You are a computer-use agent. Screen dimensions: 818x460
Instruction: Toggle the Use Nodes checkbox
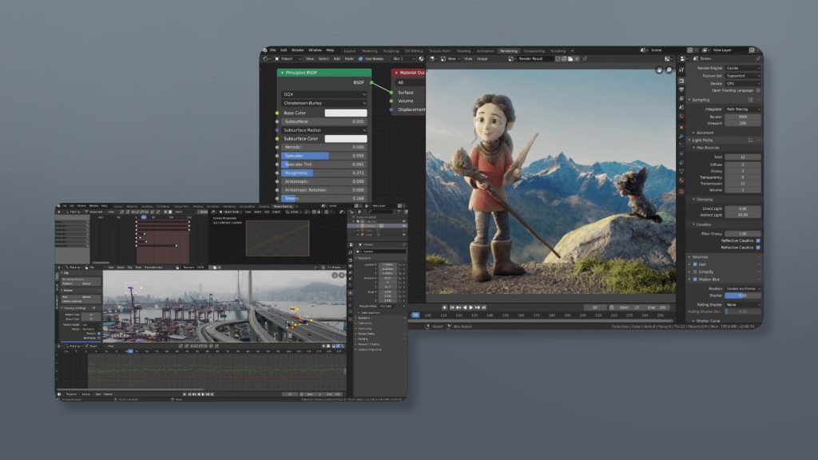point(360,58)
